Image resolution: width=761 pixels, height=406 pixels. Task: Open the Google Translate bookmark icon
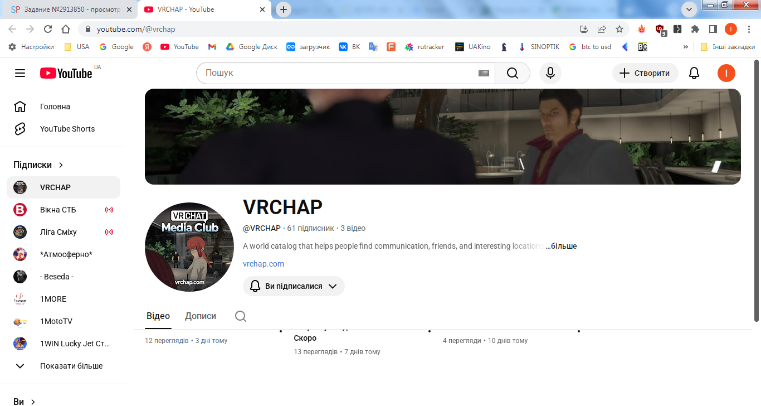pos(373,47)
